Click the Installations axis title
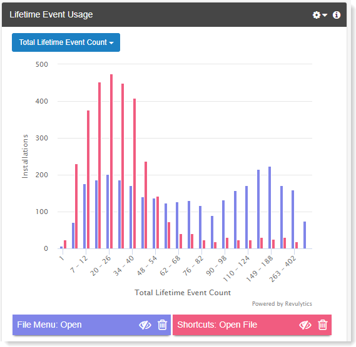 [x=25, y=156]
